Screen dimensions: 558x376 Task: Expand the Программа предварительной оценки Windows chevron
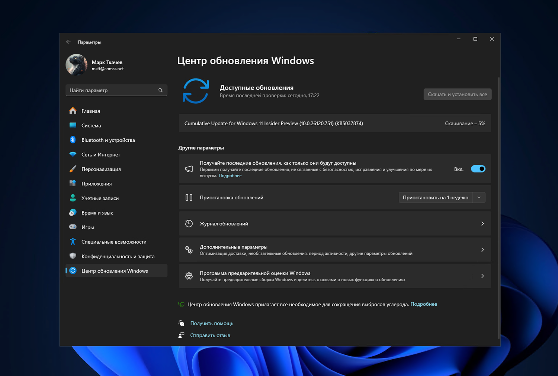click(x=482, y=276)
